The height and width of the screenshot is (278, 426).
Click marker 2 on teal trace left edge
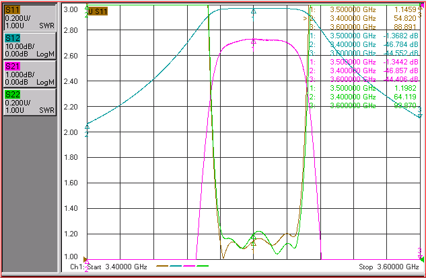click(x=87, y=126)
